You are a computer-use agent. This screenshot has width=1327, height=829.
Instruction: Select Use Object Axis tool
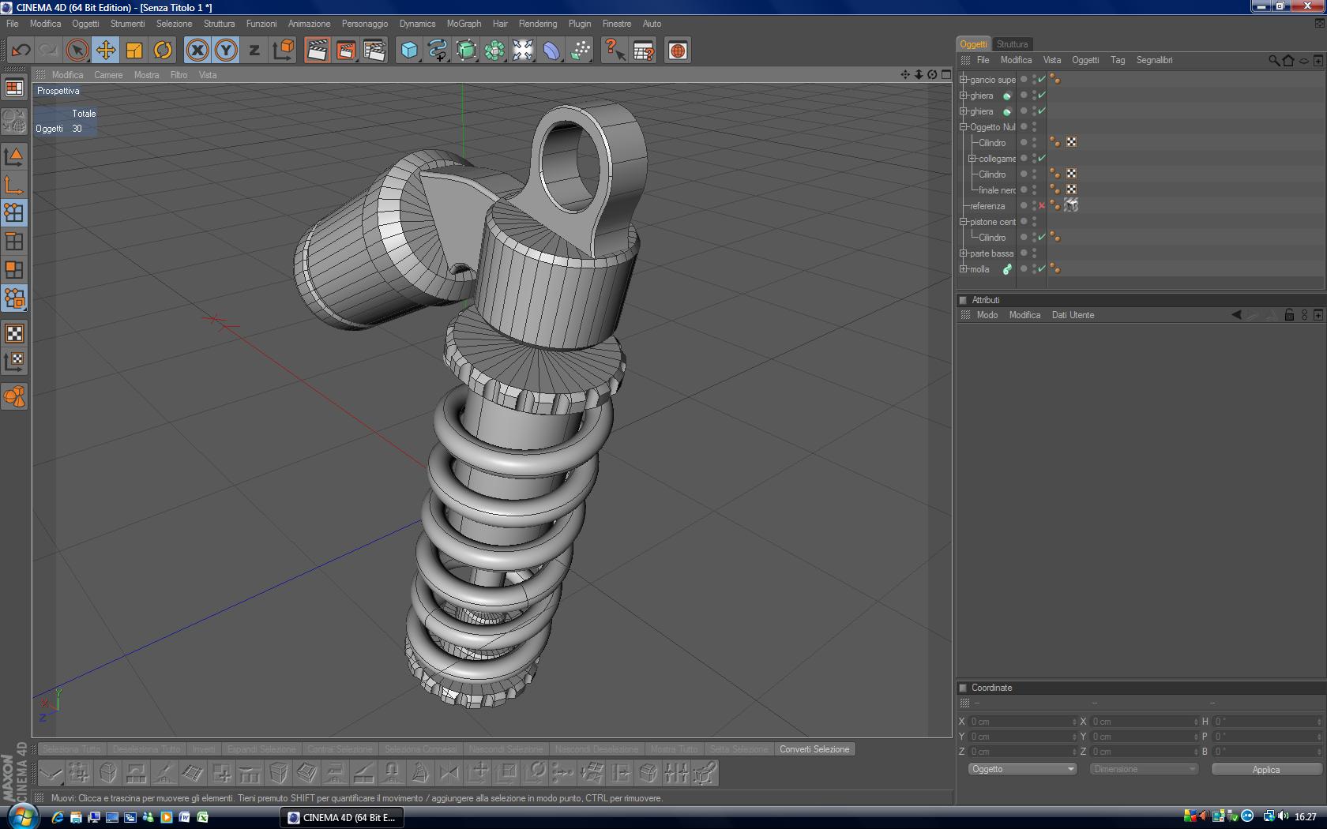[x=14, y=185]
